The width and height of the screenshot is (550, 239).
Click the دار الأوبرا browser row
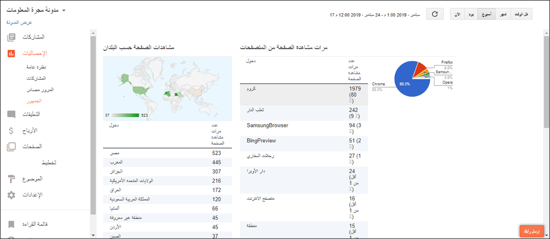click(304, 180)
